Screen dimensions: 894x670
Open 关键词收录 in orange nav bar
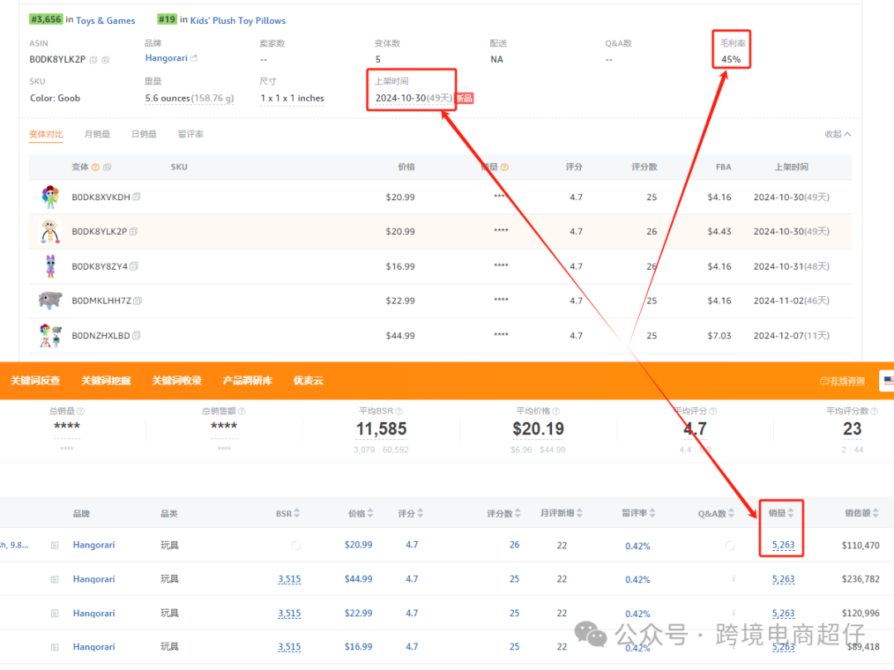coord(177,380)
